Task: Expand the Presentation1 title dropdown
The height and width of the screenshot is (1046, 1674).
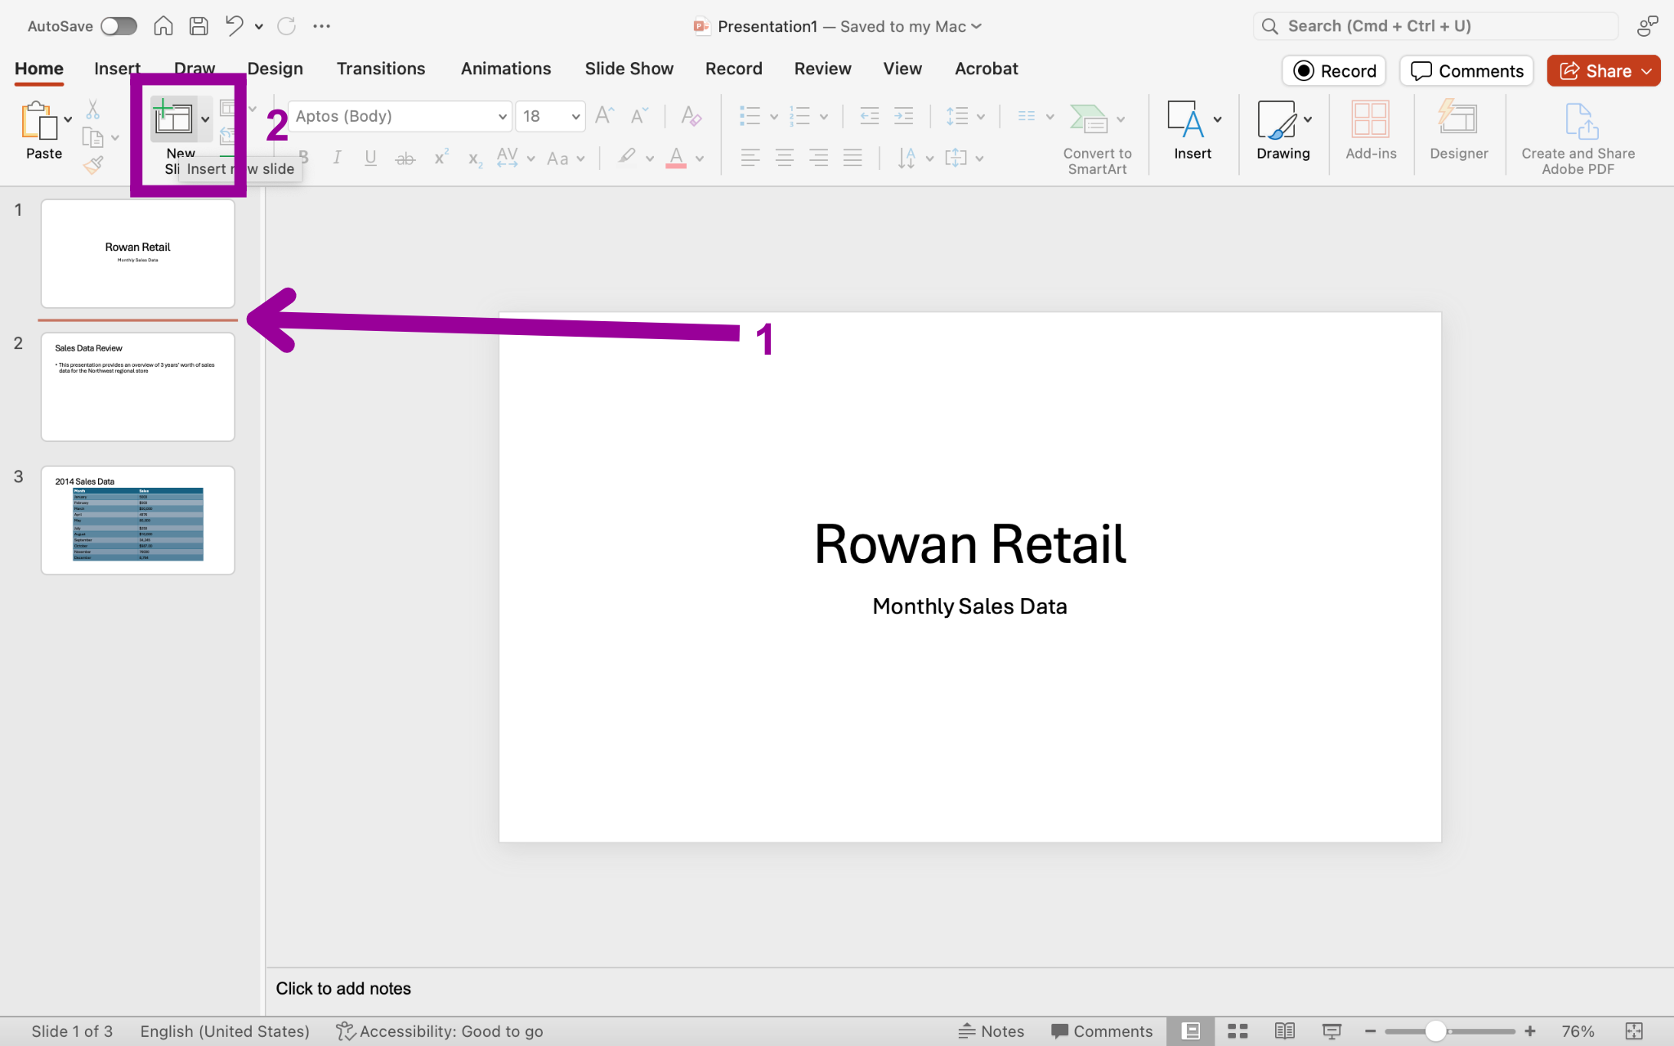Action: pos(977,26)
